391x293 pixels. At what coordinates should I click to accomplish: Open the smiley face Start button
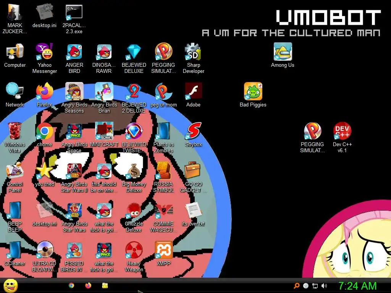point(11,286)
